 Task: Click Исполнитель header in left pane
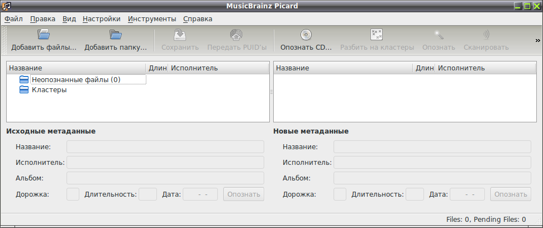218,68
